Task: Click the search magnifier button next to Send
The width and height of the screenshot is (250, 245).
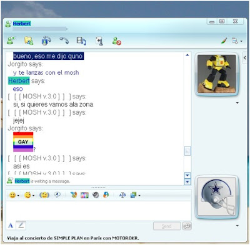Action: [x=187, y=226]
